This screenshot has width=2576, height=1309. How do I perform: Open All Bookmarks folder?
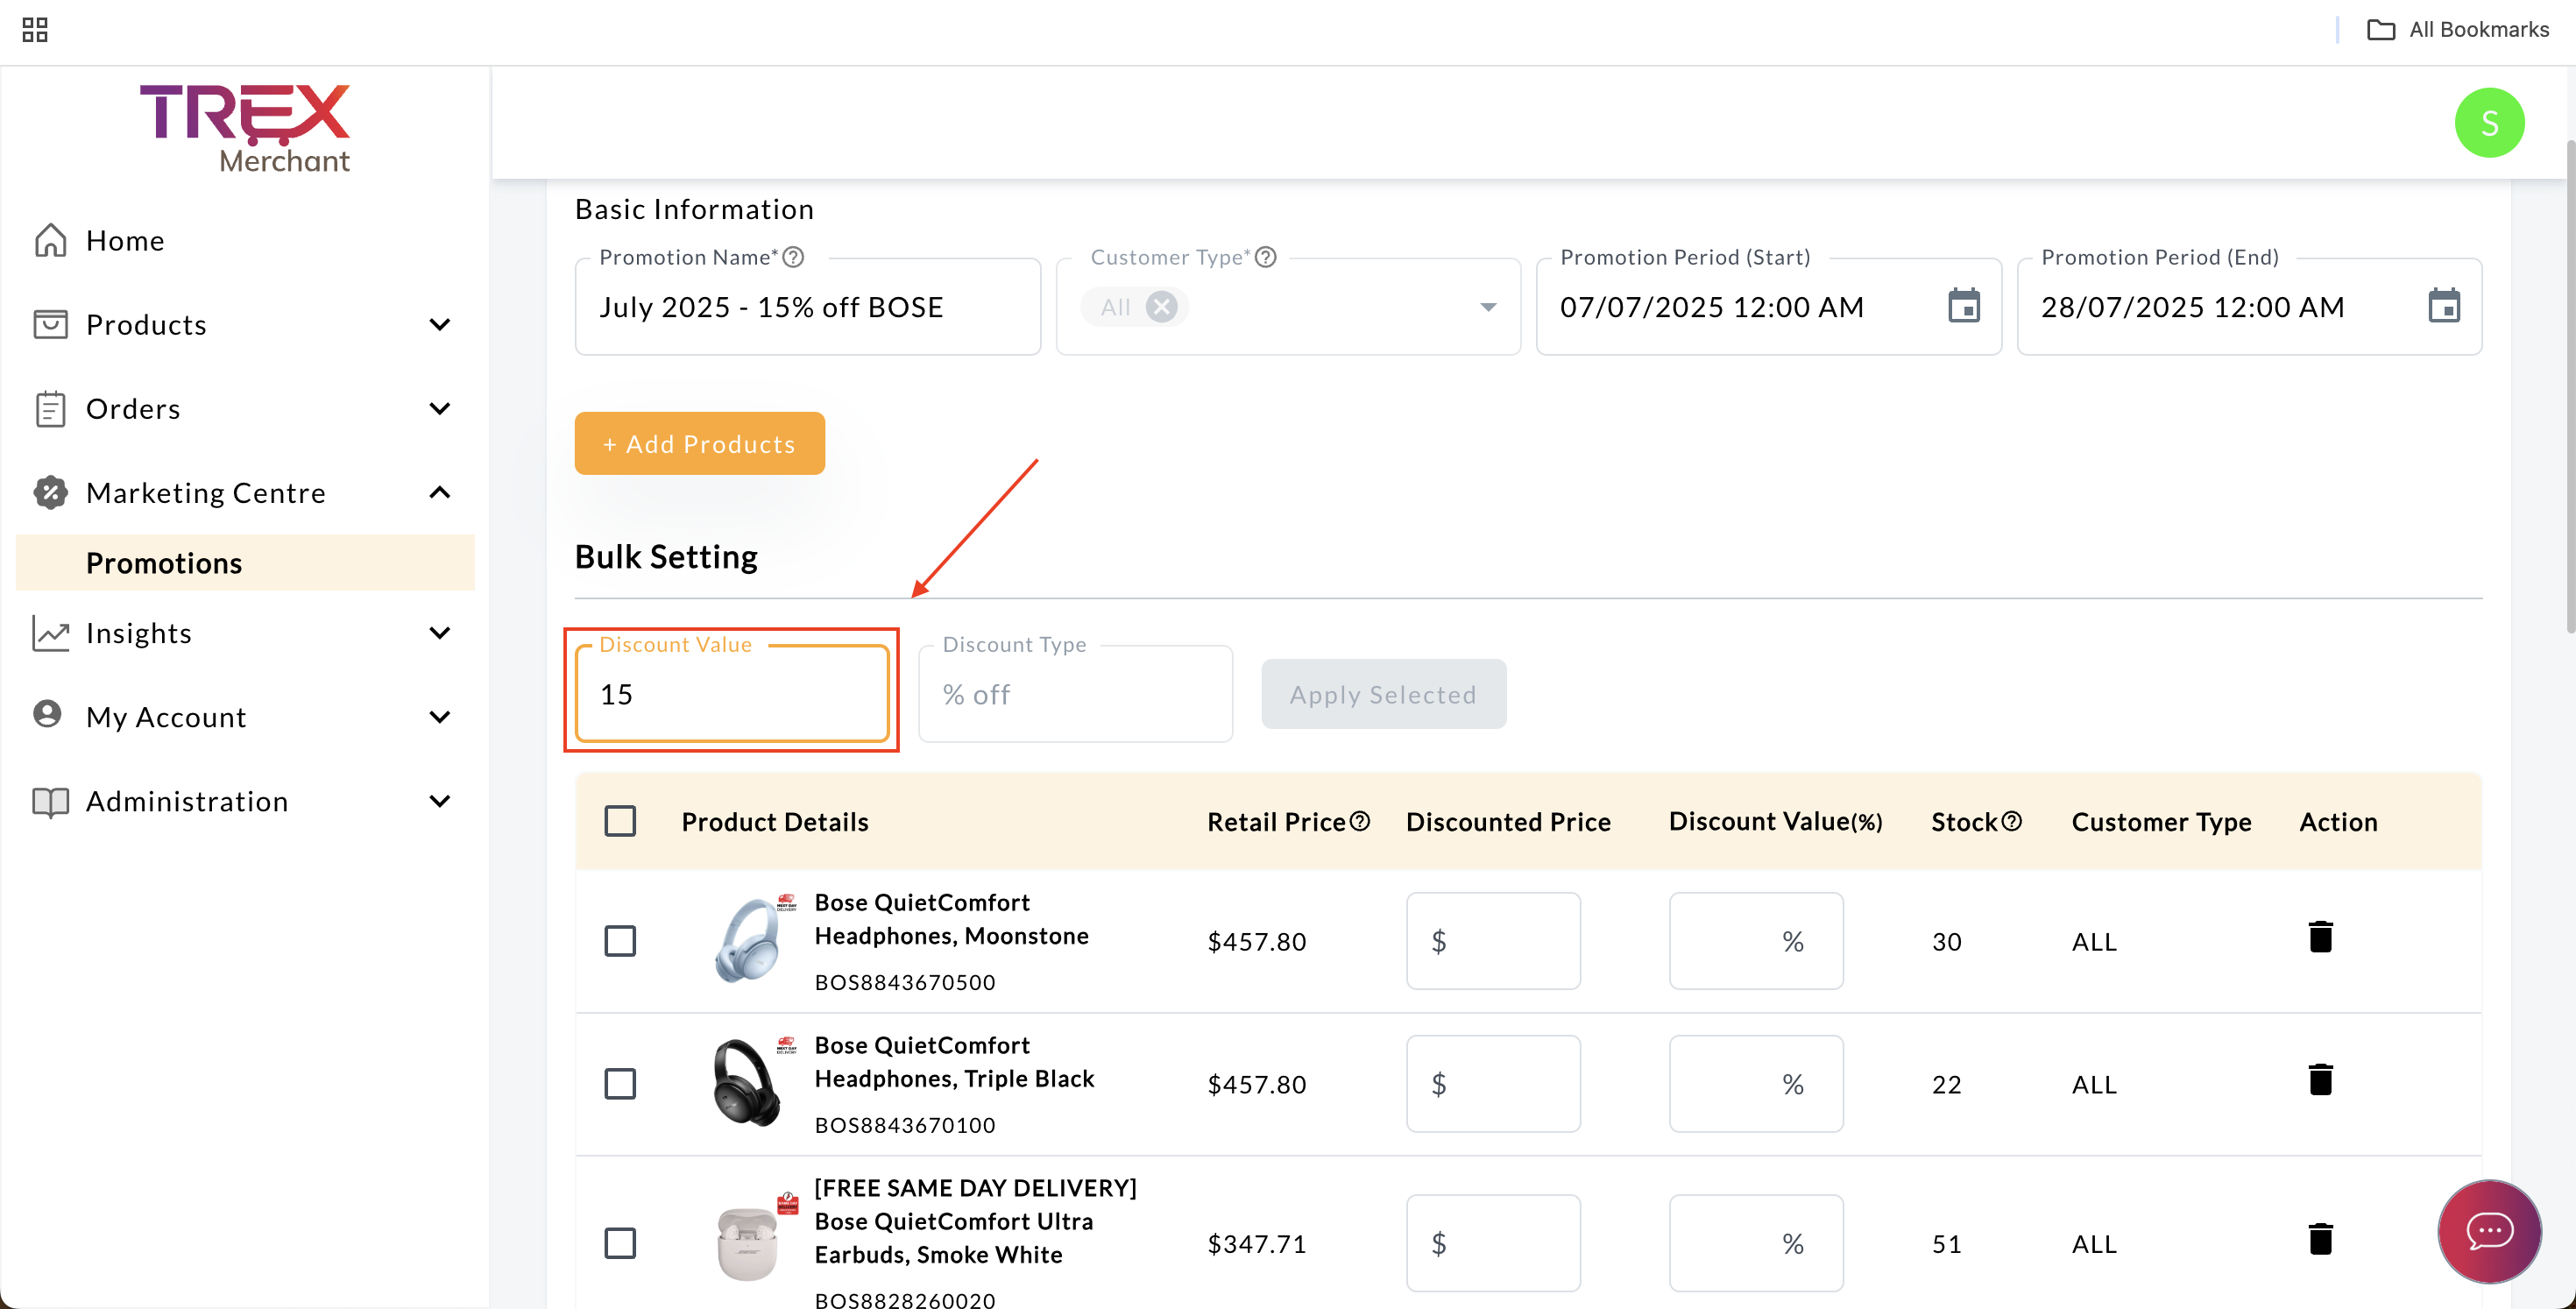[x=2458, y=30]
